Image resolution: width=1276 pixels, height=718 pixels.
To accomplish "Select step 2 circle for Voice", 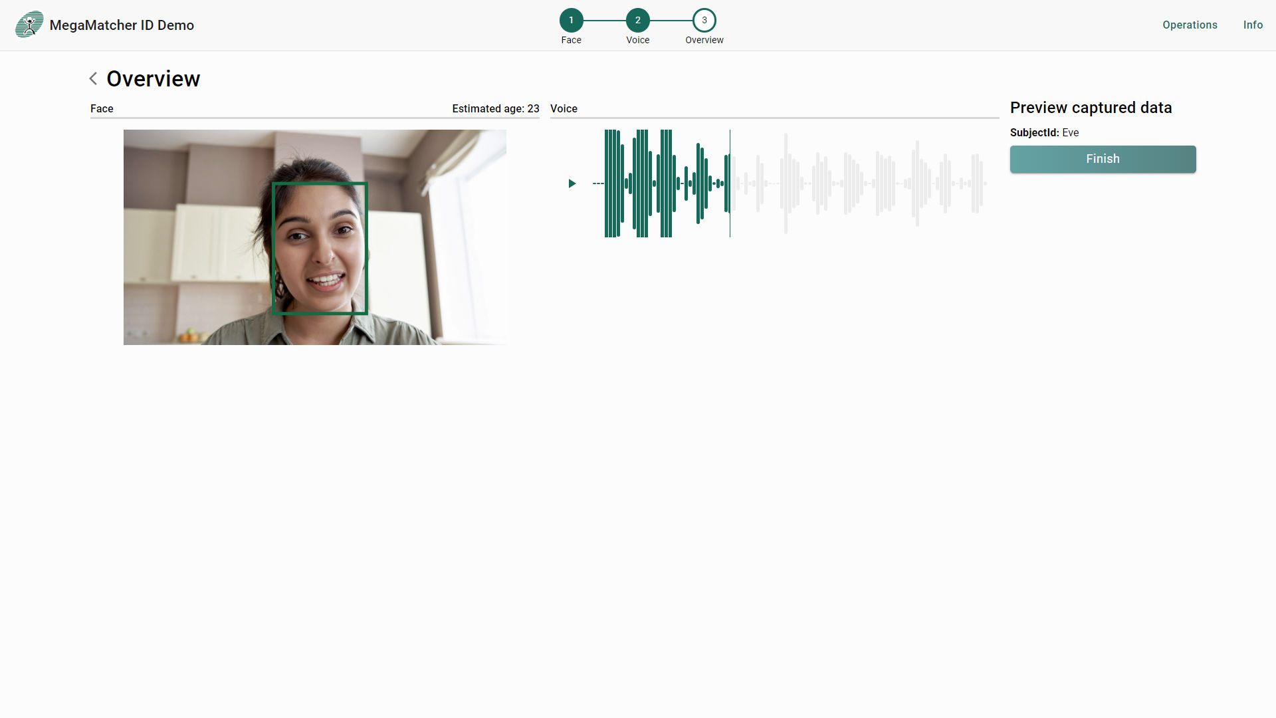I will pyautogui.click(x=637, y=21).
